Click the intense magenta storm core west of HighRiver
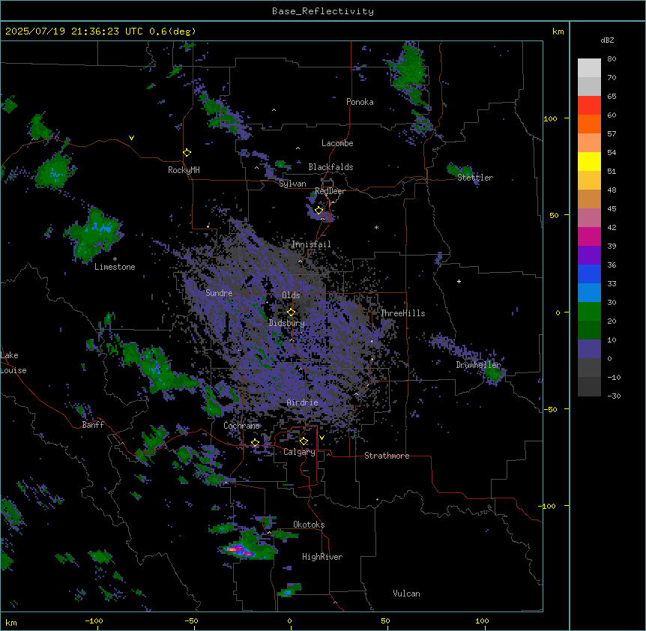Screen dimensions: 646x631 (241, 550)
